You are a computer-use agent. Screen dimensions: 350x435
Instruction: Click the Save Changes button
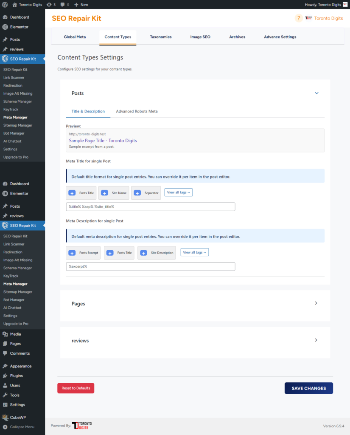click(308, 388)
